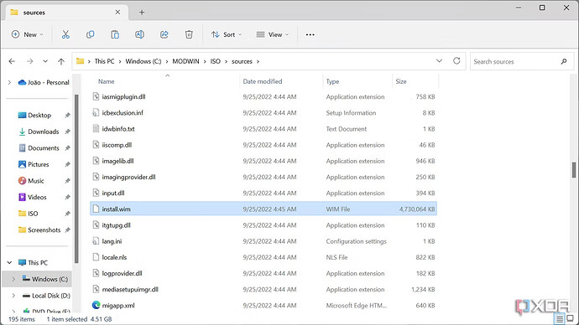Open the New dropdown menu
This screenshot has height=325, width=579.
(x=28, y=34)
